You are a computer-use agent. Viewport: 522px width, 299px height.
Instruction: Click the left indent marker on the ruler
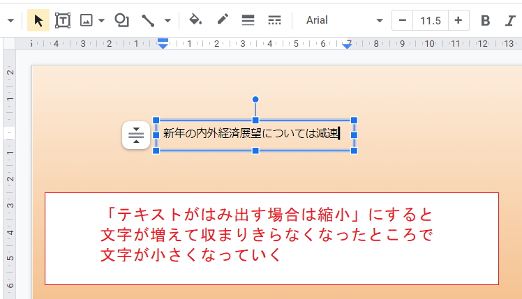pos(163,43)
